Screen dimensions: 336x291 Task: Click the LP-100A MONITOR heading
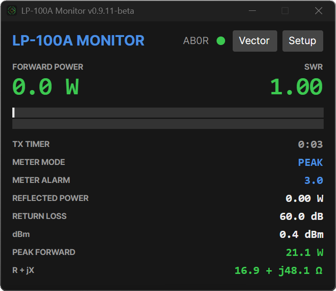point(78,40)
